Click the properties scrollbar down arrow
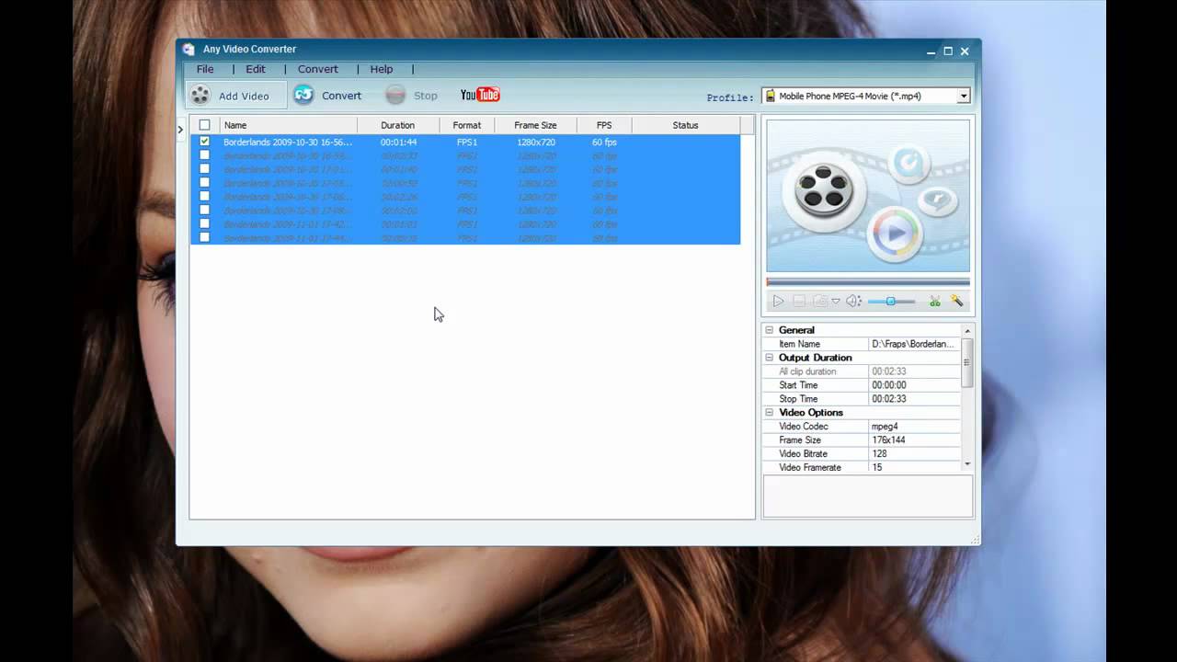The height and width of the screenshot is (662, 1177). tap(966, 465)
